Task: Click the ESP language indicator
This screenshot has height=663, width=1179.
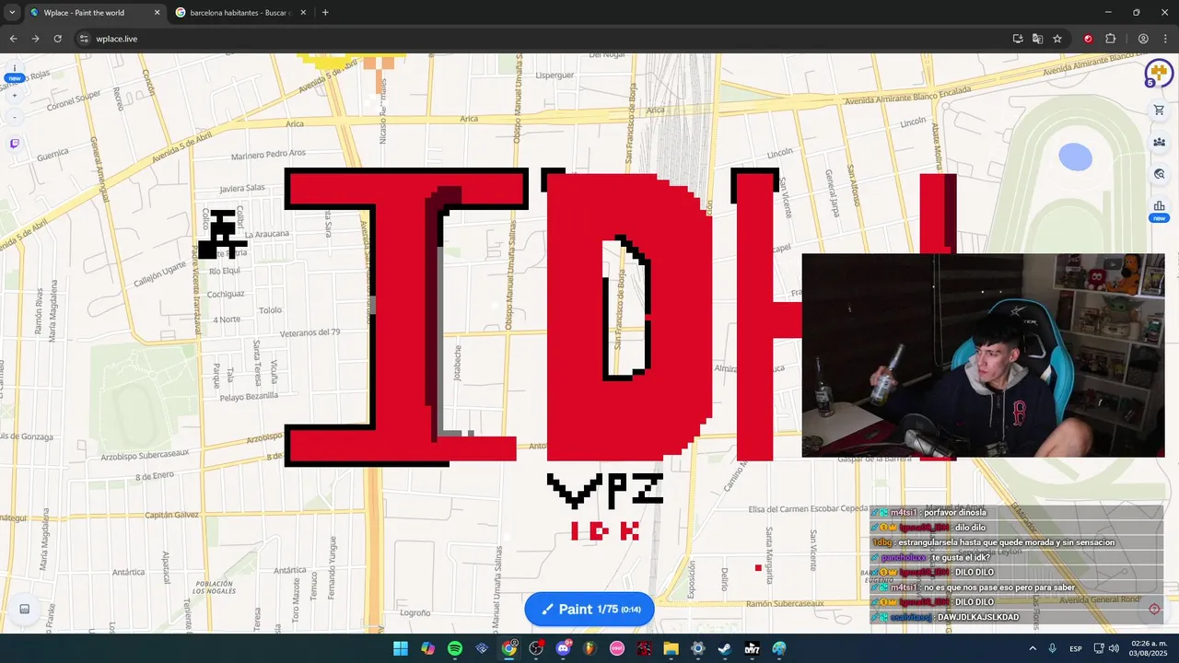Action: 1076,648
